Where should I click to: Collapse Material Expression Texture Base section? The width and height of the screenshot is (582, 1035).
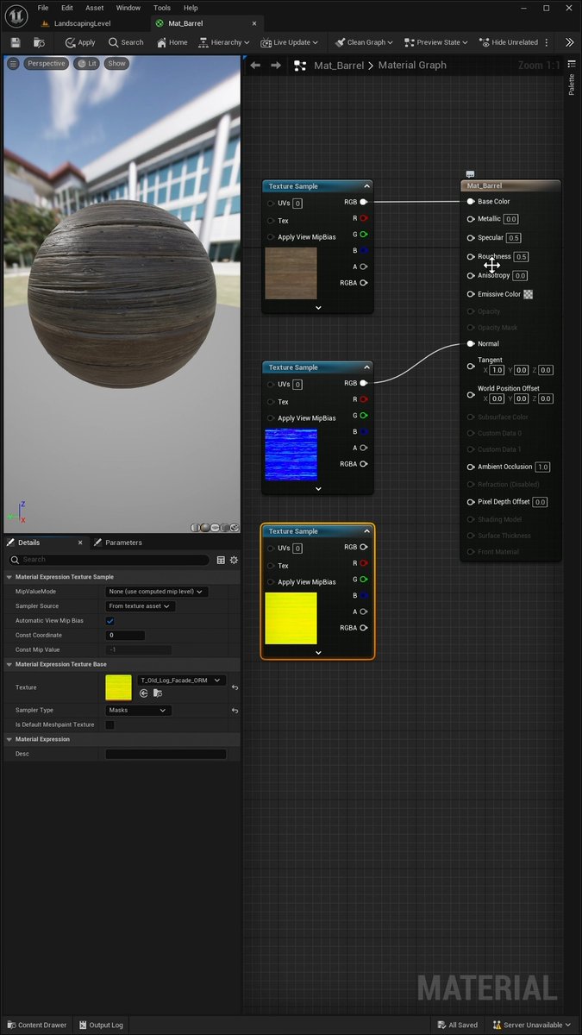(x=9, y=665)
